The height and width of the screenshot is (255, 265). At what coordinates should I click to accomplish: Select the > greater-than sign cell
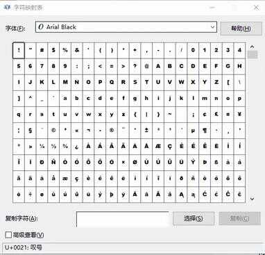coord(123,66)
